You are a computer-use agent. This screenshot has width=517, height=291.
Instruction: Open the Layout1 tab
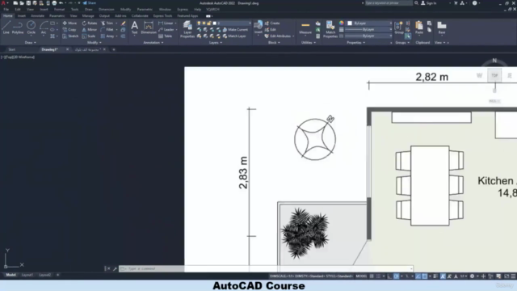pos(27,275)
